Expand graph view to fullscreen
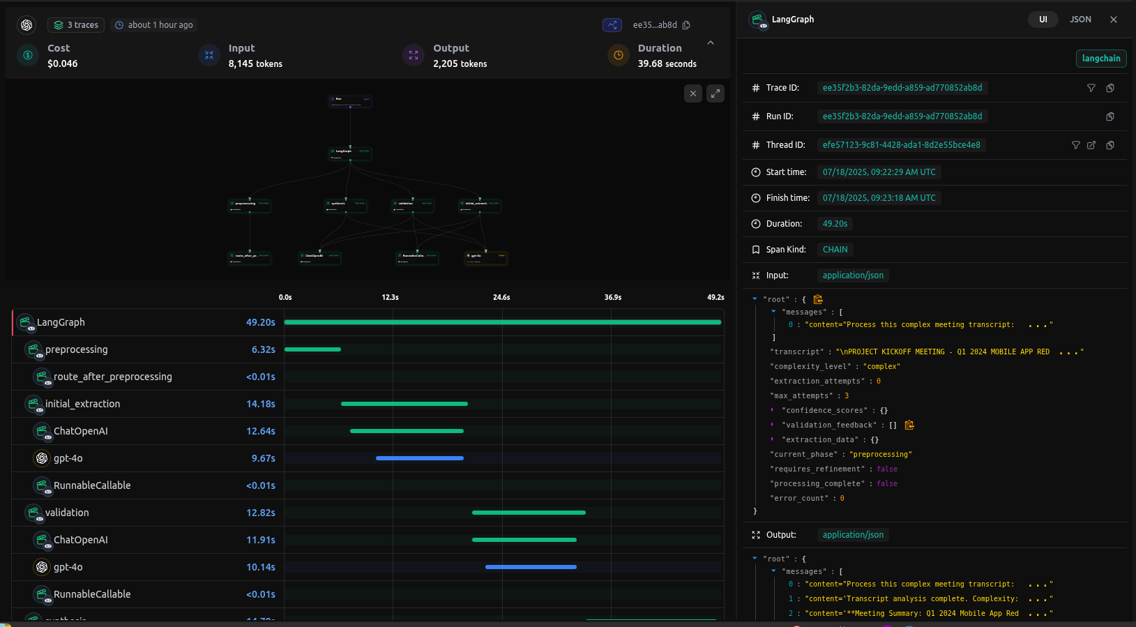1136x627 pixels. click(x=715, y=93)
